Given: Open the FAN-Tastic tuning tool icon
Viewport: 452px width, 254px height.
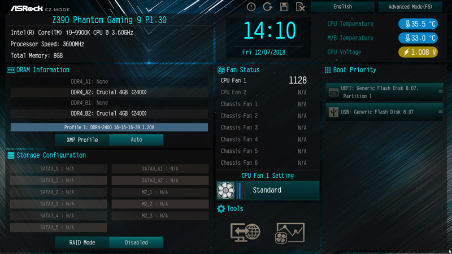Looking at the screenshot, I should (290, 233).
